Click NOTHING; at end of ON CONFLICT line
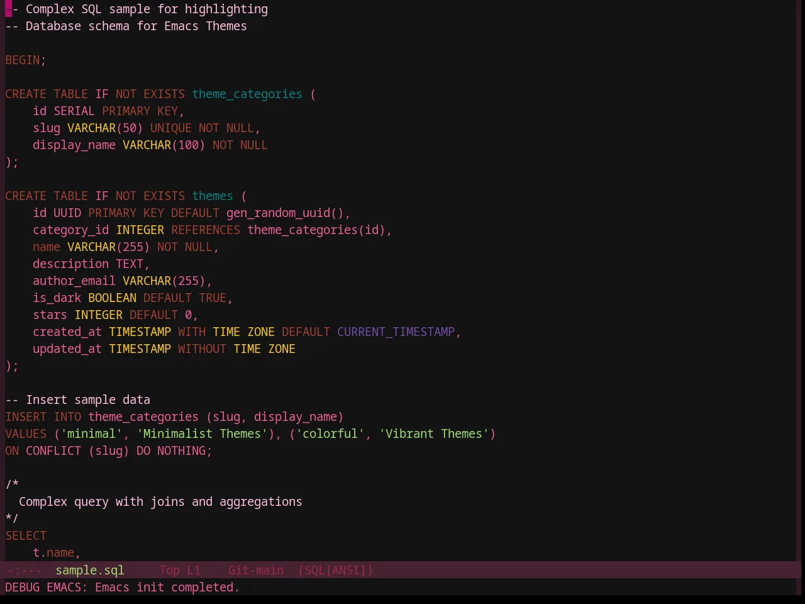 (x=185, y=450)
